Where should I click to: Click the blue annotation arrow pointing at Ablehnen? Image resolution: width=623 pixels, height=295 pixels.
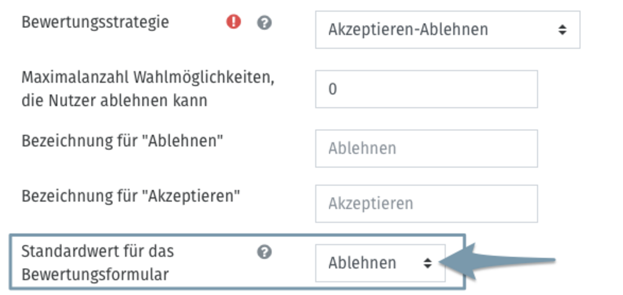pyautogui.click(x=497, y=263)
